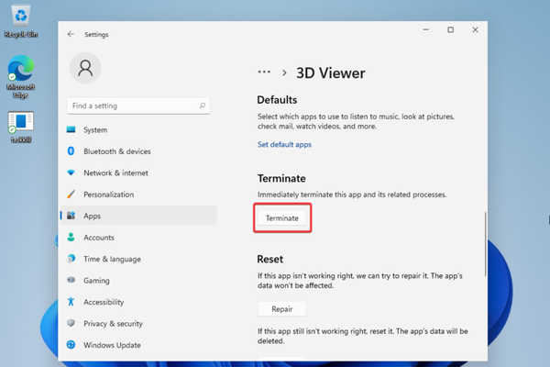Select the Accounts person icon
This screenshot has width=550, height=367.
71,238
